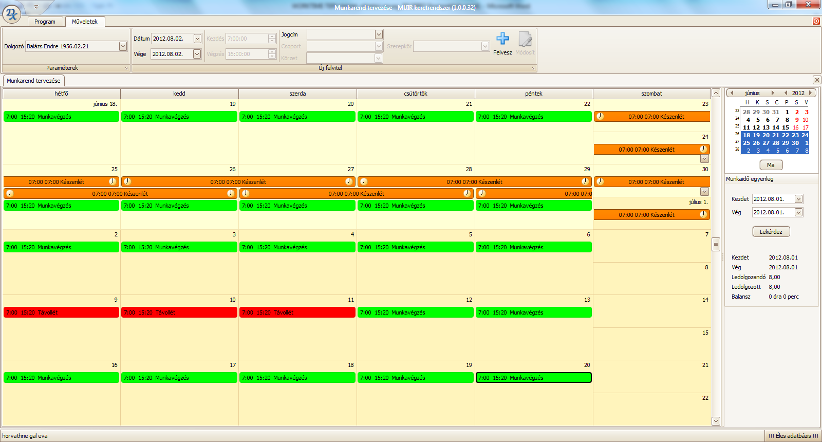Click the hétfő column header

[62, 94]
